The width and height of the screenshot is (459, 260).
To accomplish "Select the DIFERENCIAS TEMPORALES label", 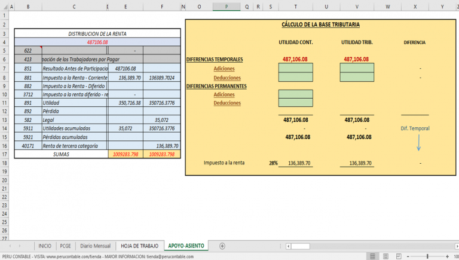I will tap(215, 59).
